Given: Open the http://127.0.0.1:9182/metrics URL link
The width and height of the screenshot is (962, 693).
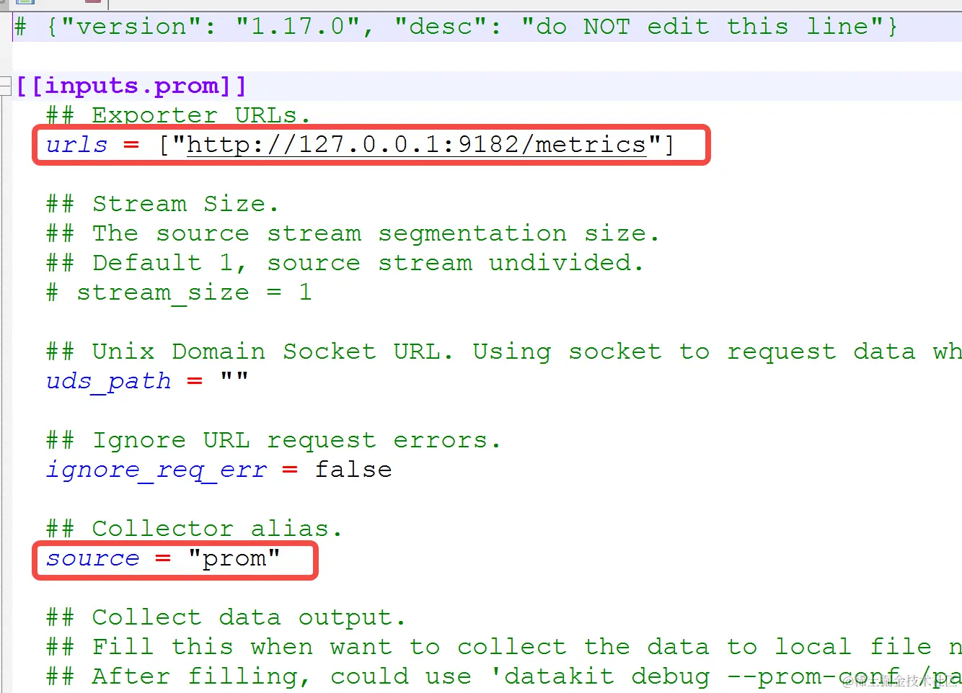Looking at the screenshot, I should point(416,145).
